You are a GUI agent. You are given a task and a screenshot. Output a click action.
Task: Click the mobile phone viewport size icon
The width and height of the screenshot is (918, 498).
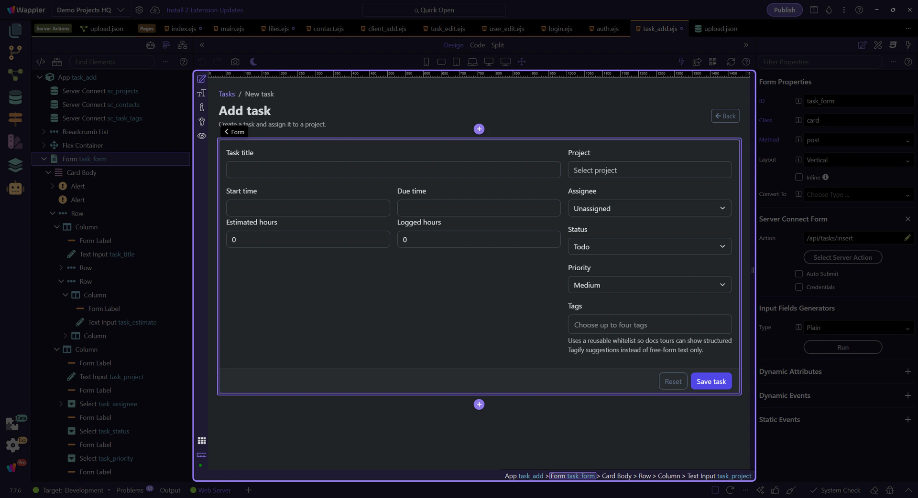click(426, 62)
